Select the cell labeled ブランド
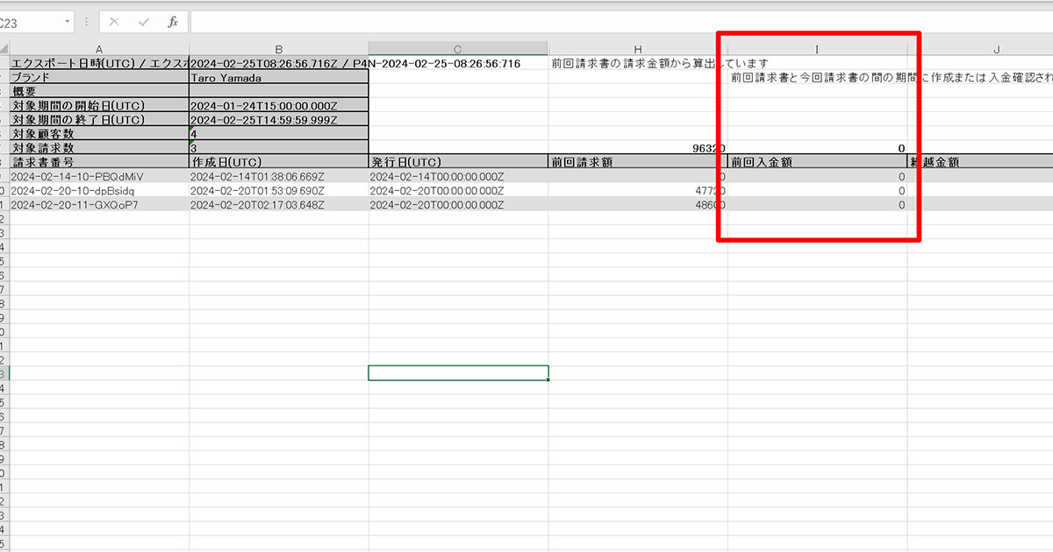The image size is (1053, 552). (99, 77)
